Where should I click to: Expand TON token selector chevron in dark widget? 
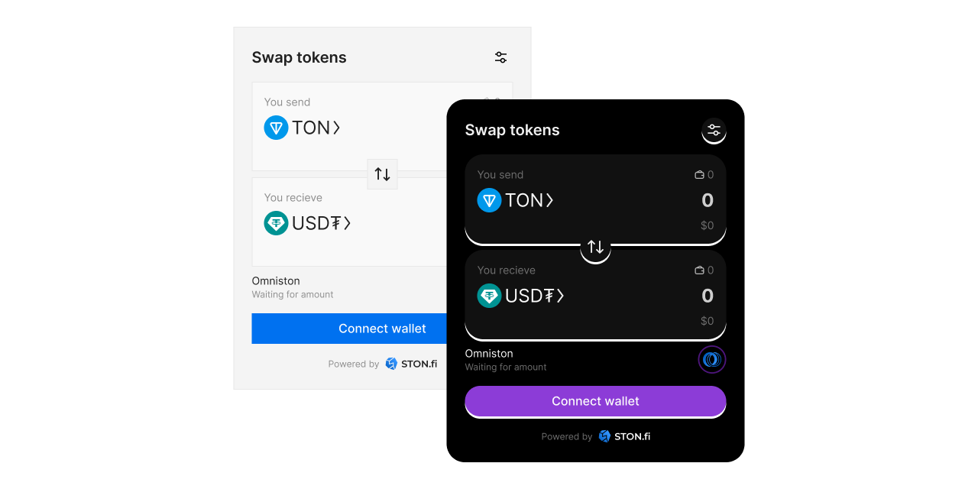coord(549,200)
